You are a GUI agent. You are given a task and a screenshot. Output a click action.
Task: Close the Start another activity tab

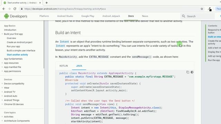[40, 3]
